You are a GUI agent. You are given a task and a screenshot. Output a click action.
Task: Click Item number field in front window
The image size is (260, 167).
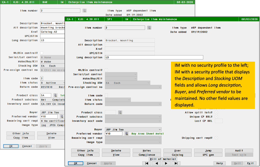click(x=125, y=28)
